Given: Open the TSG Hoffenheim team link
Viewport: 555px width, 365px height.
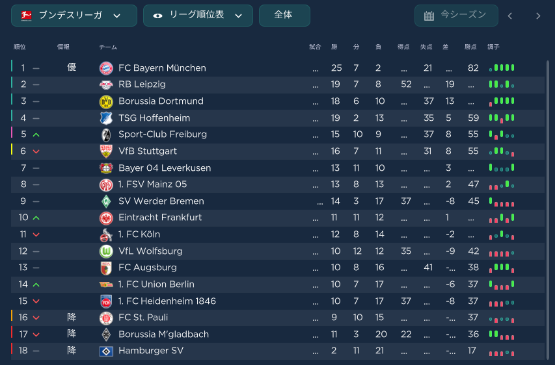Looking at the screenshot, I should pos(154,118).
